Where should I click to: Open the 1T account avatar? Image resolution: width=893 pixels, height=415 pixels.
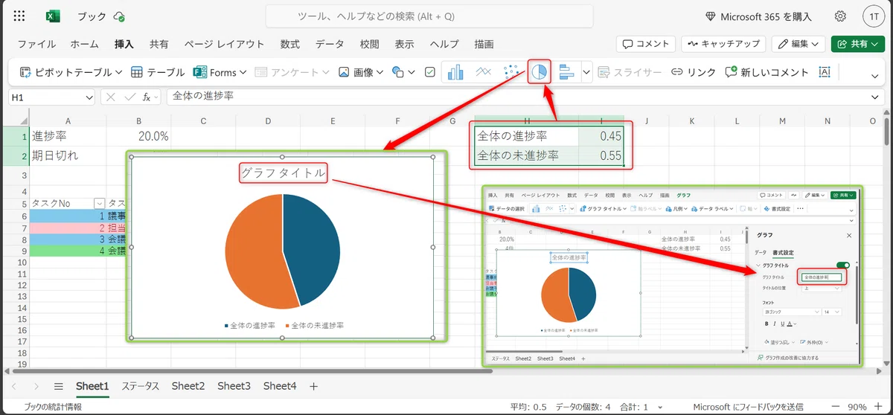tap(872, 16)
